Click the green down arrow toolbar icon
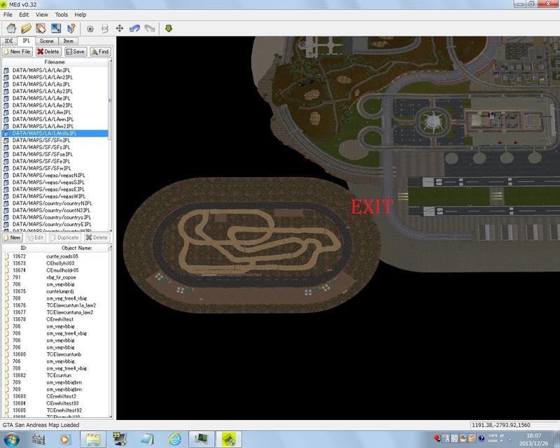The image size is (560, 448). tap(169, 29)
